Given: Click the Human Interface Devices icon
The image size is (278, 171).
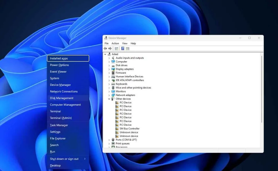Looking at the screenshot, I should click(113, 77).
